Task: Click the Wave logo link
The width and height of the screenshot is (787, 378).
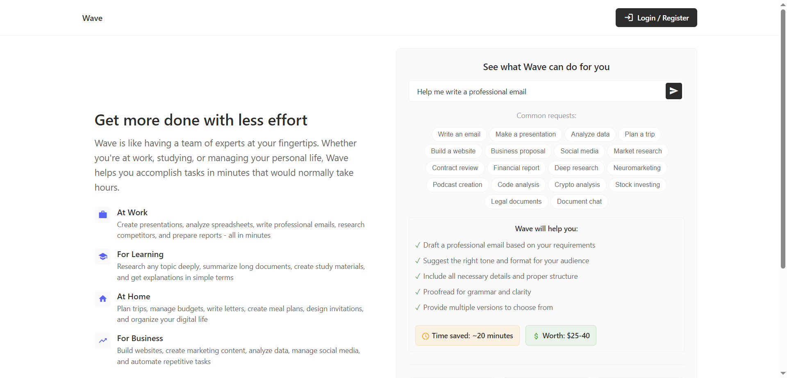Action: point(92,18)
